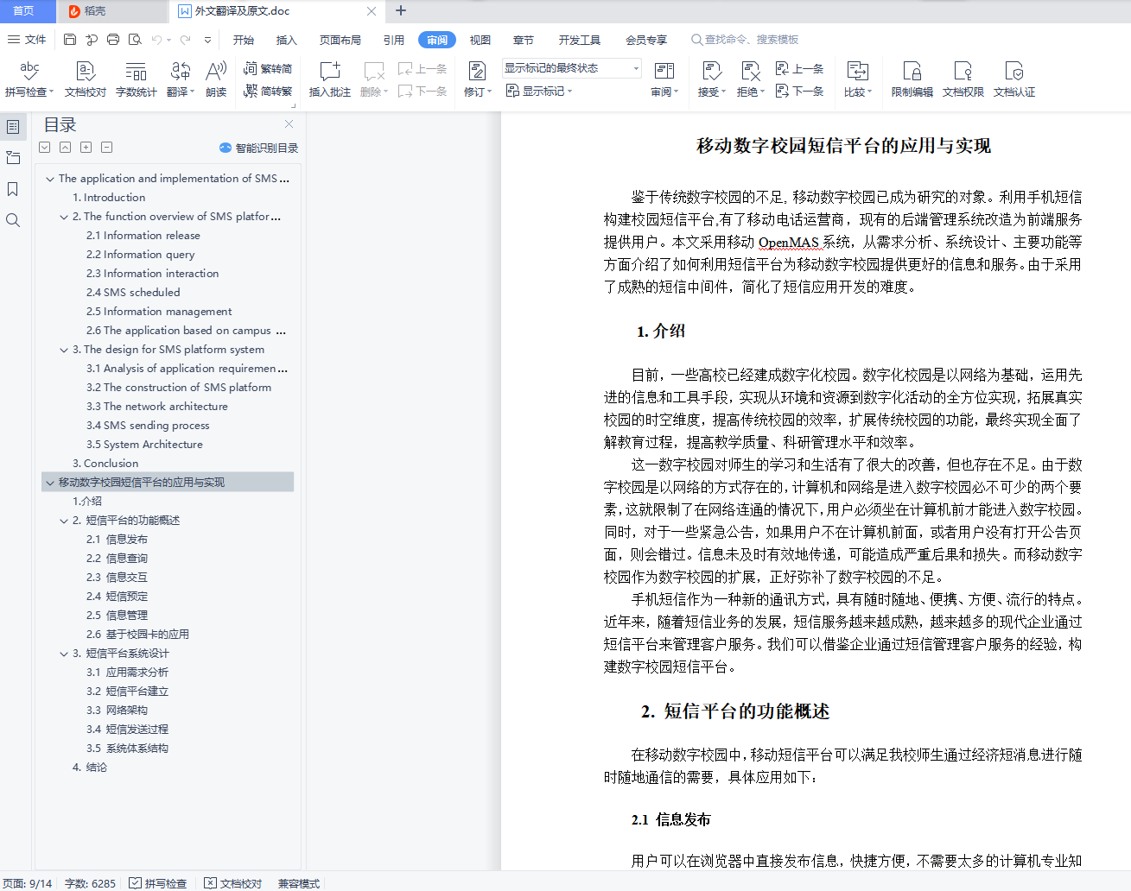This screenshot has width=1131, height=891.
Task: Accept the change with 接受
Action: click(x=711, y=79)
